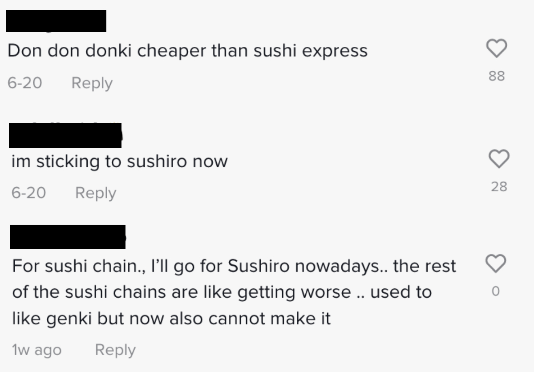The height and width of the screenshot is (372, 534).
Task: Like the 'Don don donki cheaper' comment
Action: pyautogui.click(x=496, y=49)
